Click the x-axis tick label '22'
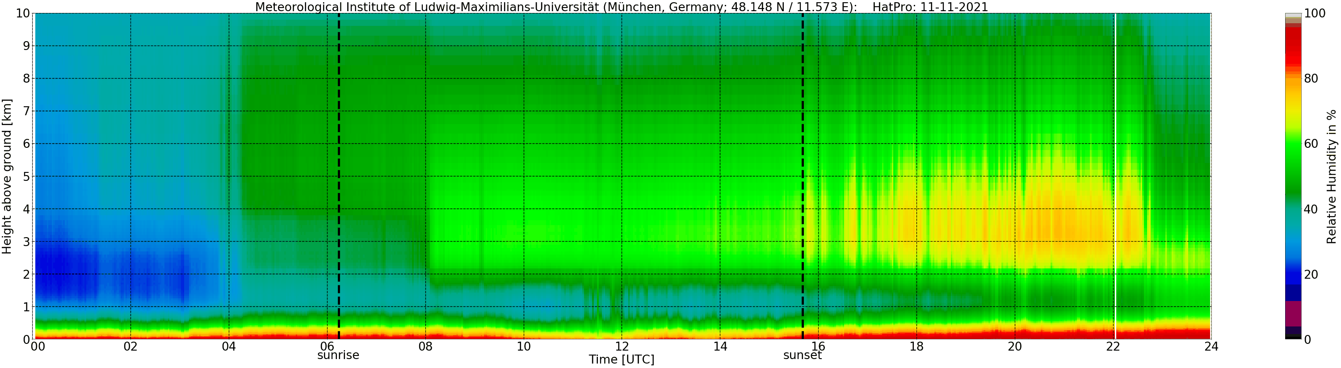 1113,347
